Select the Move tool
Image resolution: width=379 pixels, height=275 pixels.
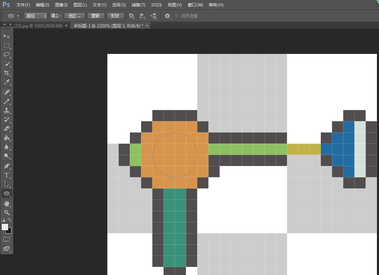[x=7, y=36]
